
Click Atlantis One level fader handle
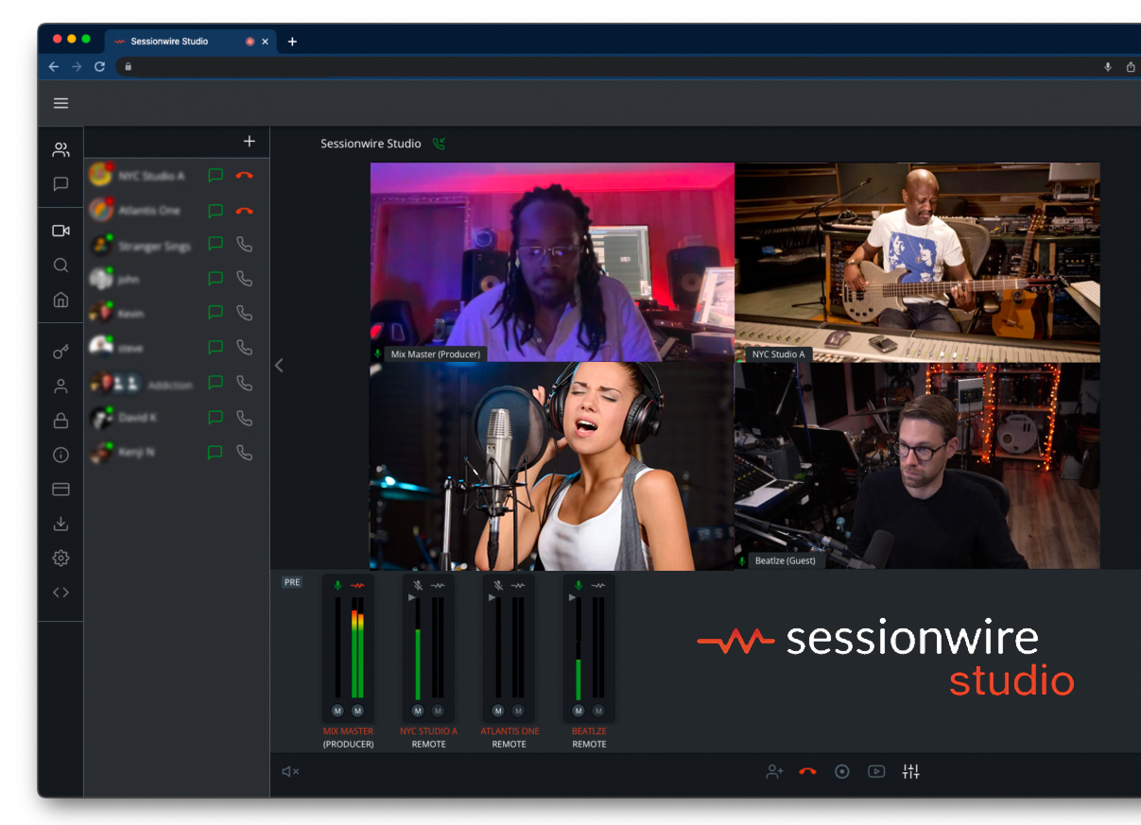click(x=492, y=597)
